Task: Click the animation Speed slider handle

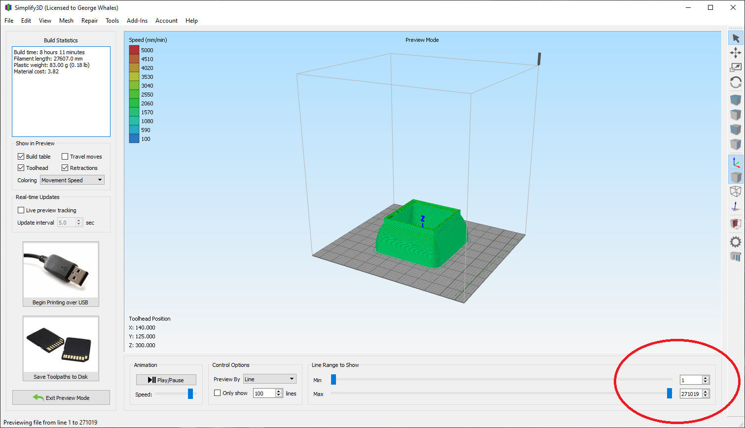Action: point(190,394)
